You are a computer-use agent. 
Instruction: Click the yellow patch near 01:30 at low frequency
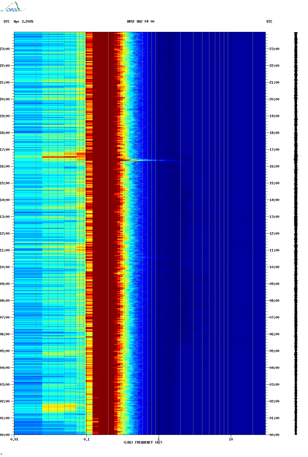(x=59, y=408)
